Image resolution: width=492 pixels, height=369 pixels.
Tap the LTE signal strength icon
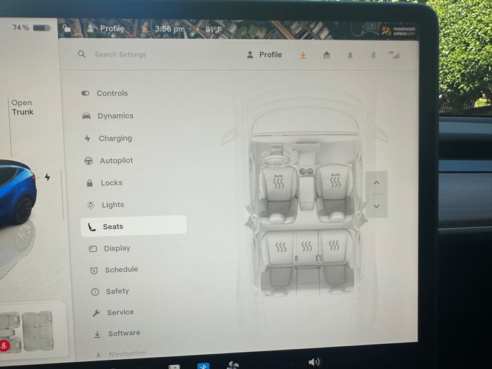394,55
